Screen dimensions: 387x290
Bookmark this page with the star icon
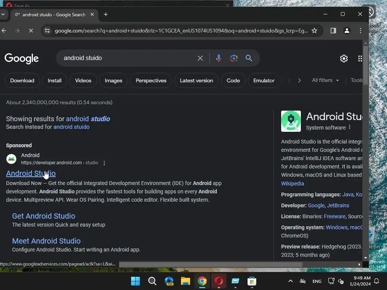(314, 31)
